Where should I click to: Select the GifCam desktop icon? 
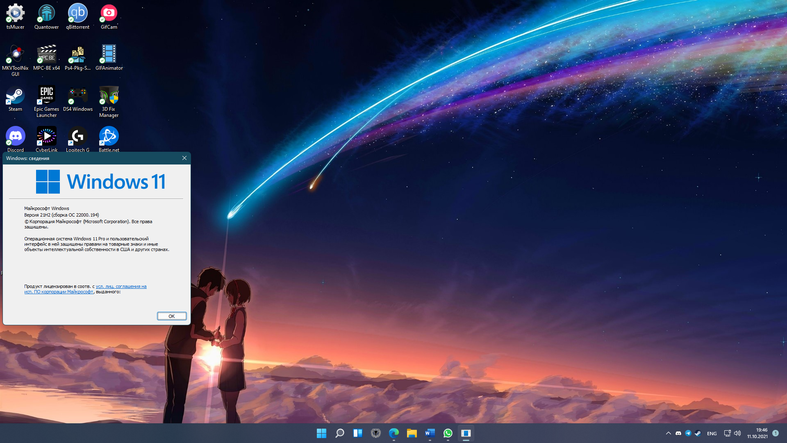109,17
